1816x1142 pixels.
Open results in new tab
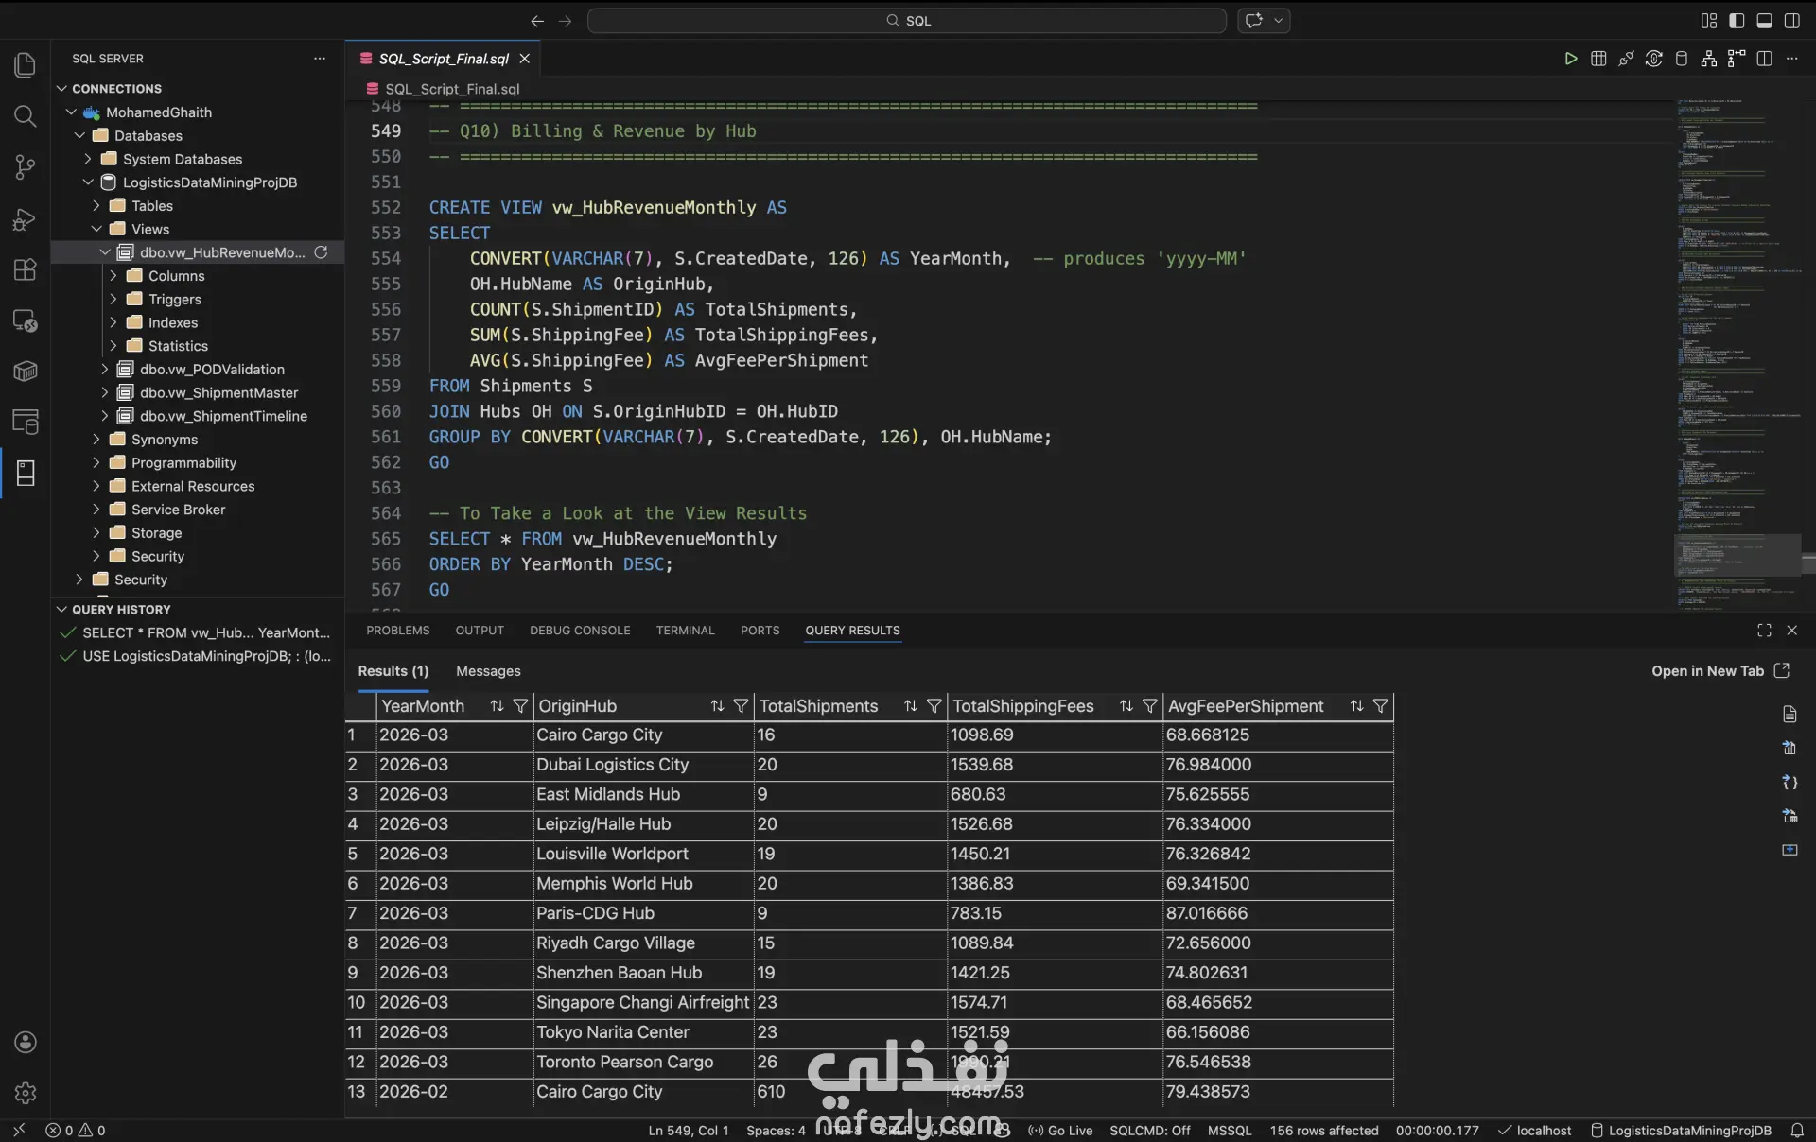[1720, 670]
